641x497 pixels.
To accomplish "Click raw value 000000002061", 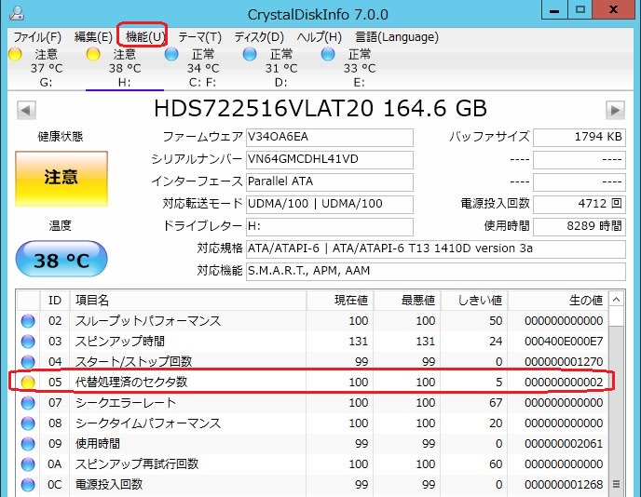I will point(564,444).
